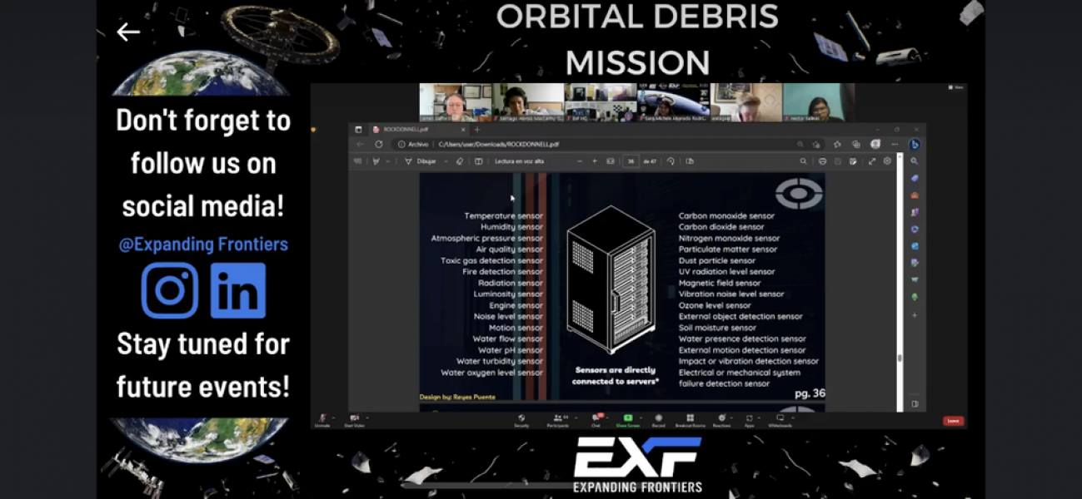Click the PDF page number field
This screenshot has width=1082, height=499.
(631, 161)
